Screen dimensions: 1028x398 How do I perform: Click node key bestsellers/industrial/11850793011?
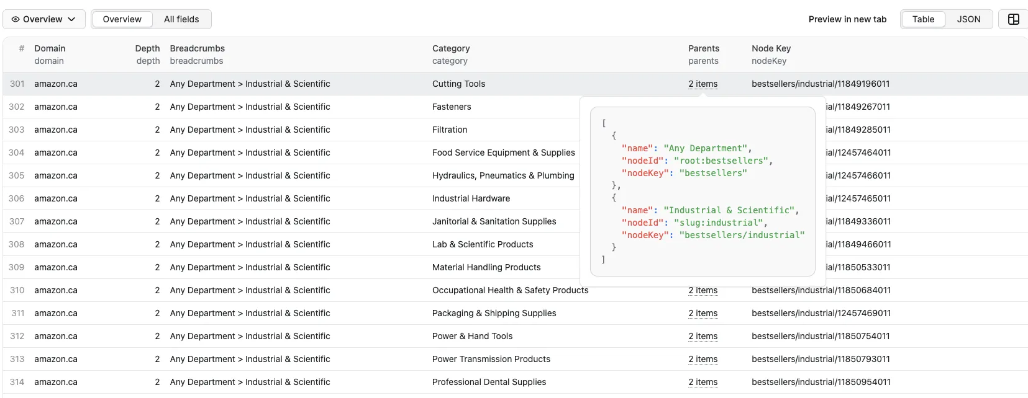[x=821, y=359]
